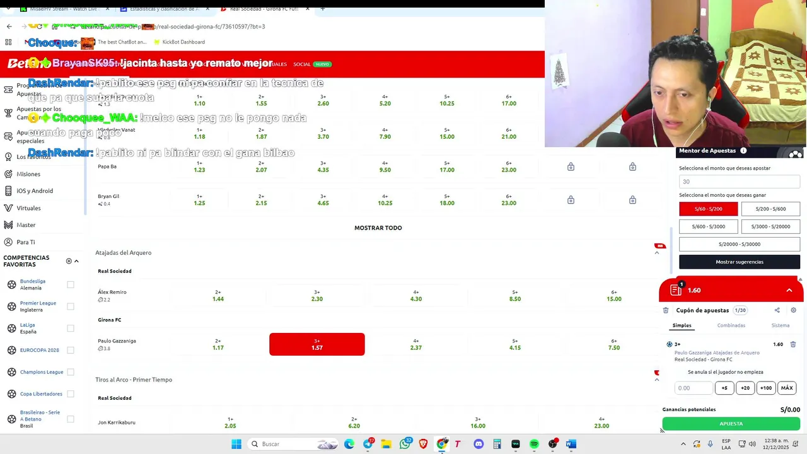
Task: Add +20 to stake
Action: pyautogui.click(x=745, y=388)
